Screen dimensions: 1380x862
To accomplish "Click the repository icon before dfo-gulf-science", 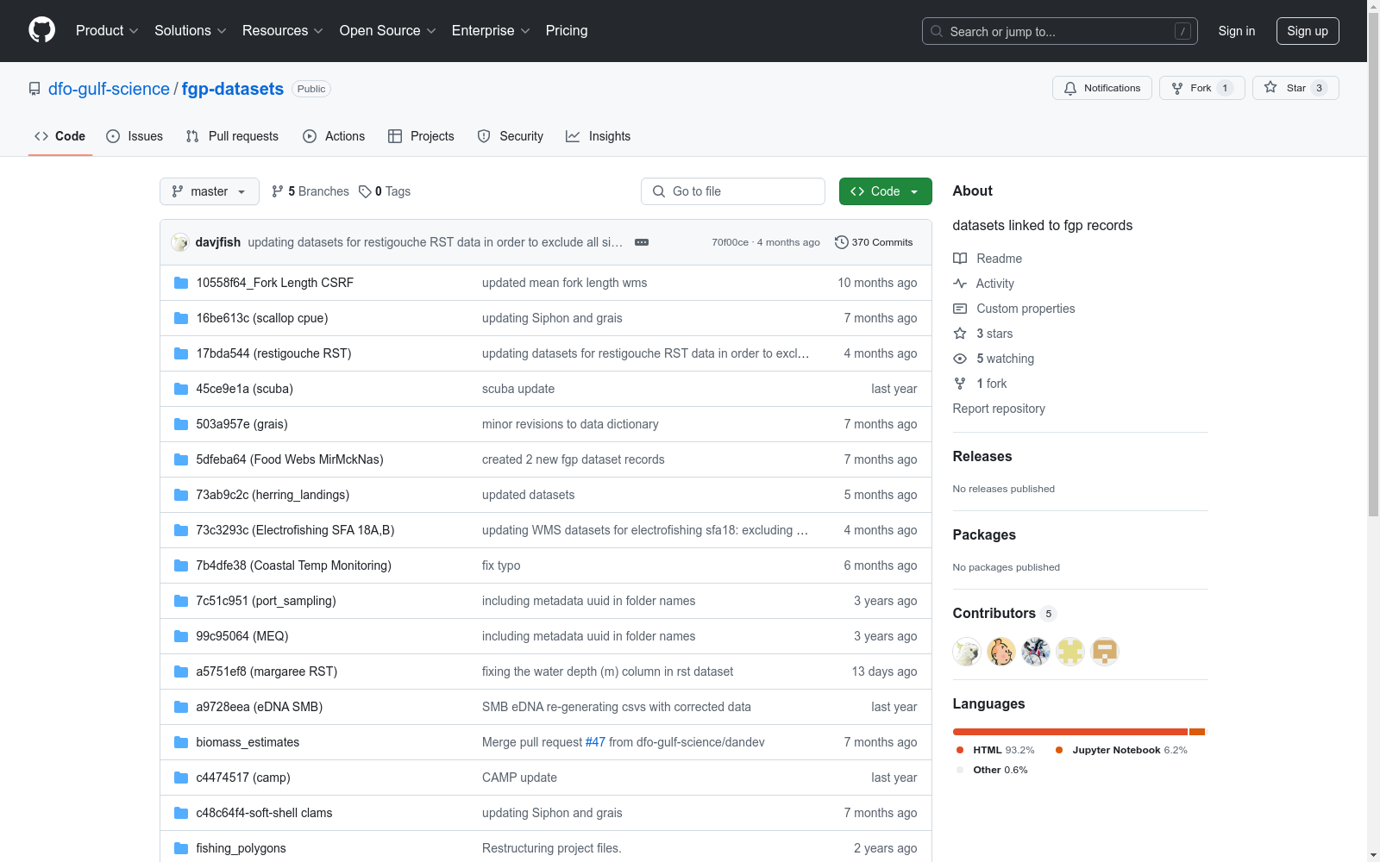I will click(34, 89).
